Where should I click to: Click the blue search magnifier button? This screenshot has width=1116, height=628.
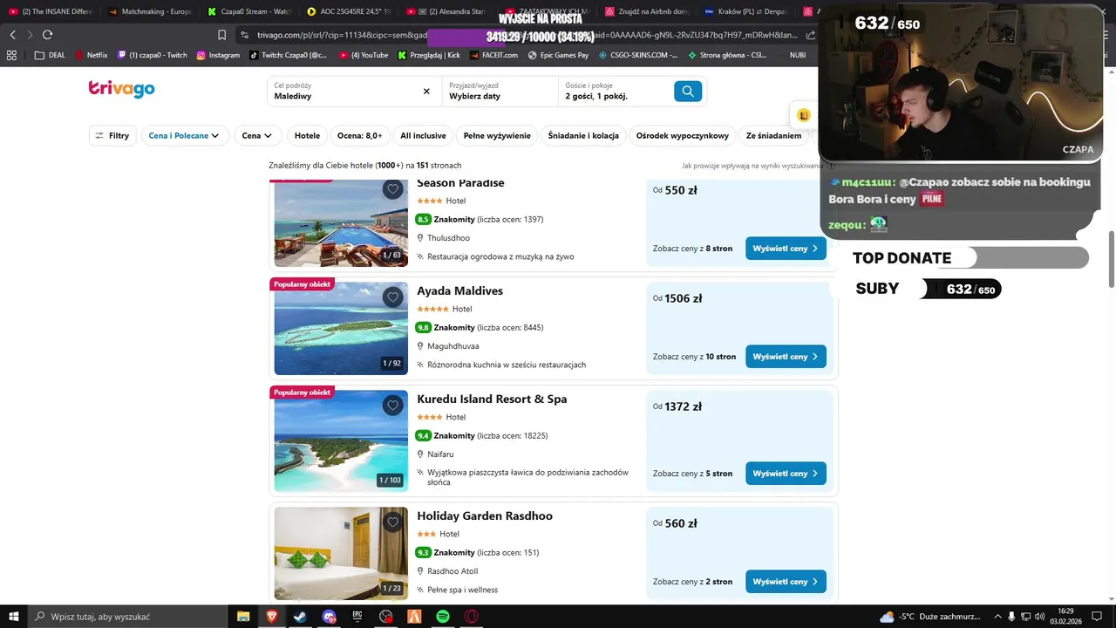[x=687, y=91]
